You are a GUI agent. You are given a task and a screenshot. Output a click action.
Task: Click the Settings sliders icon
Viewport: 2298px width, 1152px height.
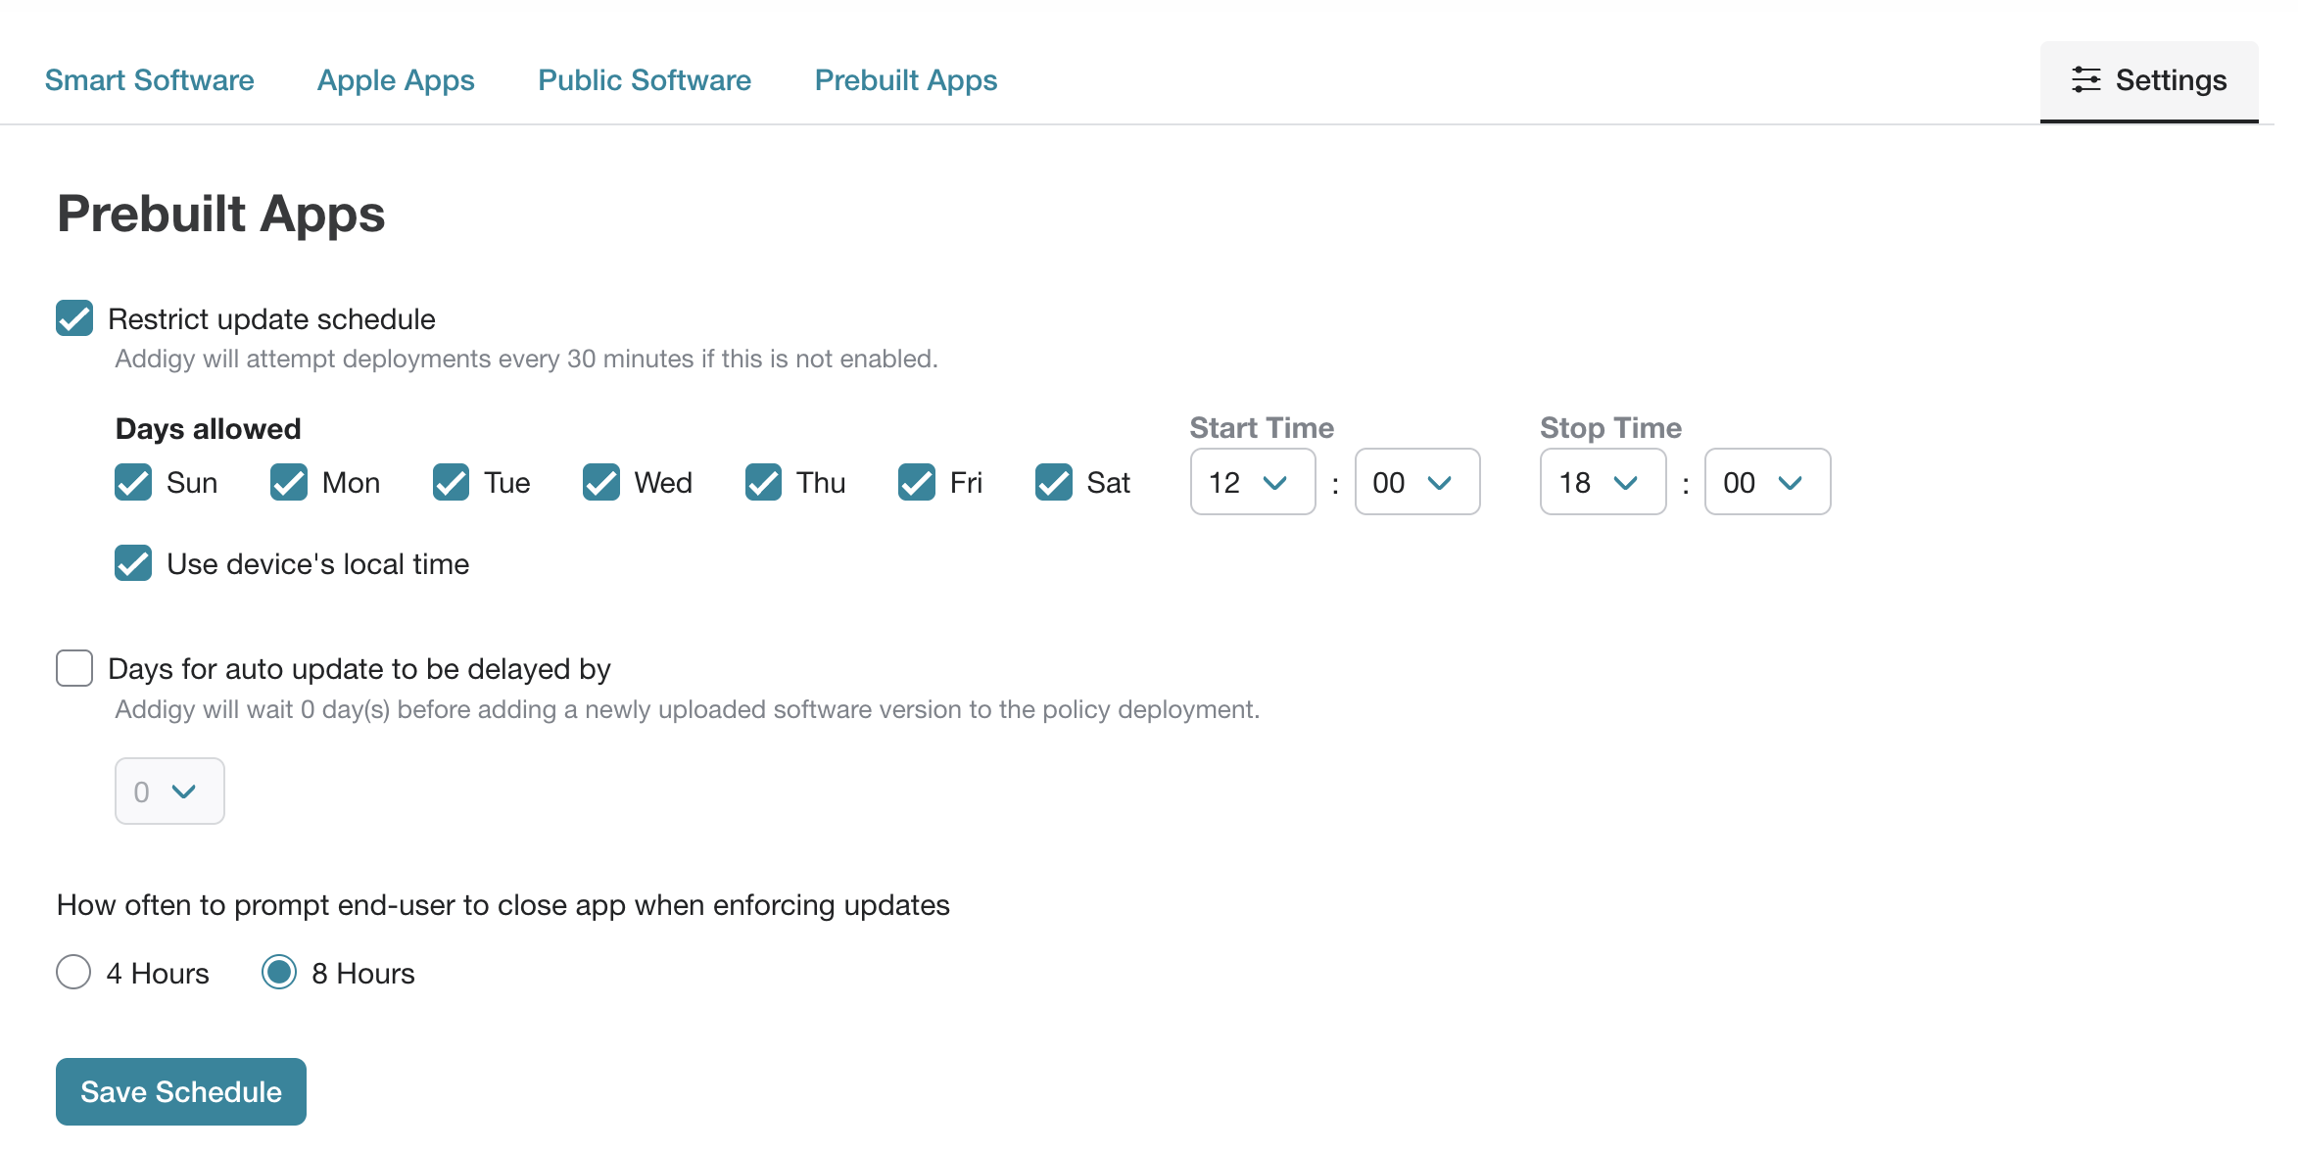point(2085,79)
